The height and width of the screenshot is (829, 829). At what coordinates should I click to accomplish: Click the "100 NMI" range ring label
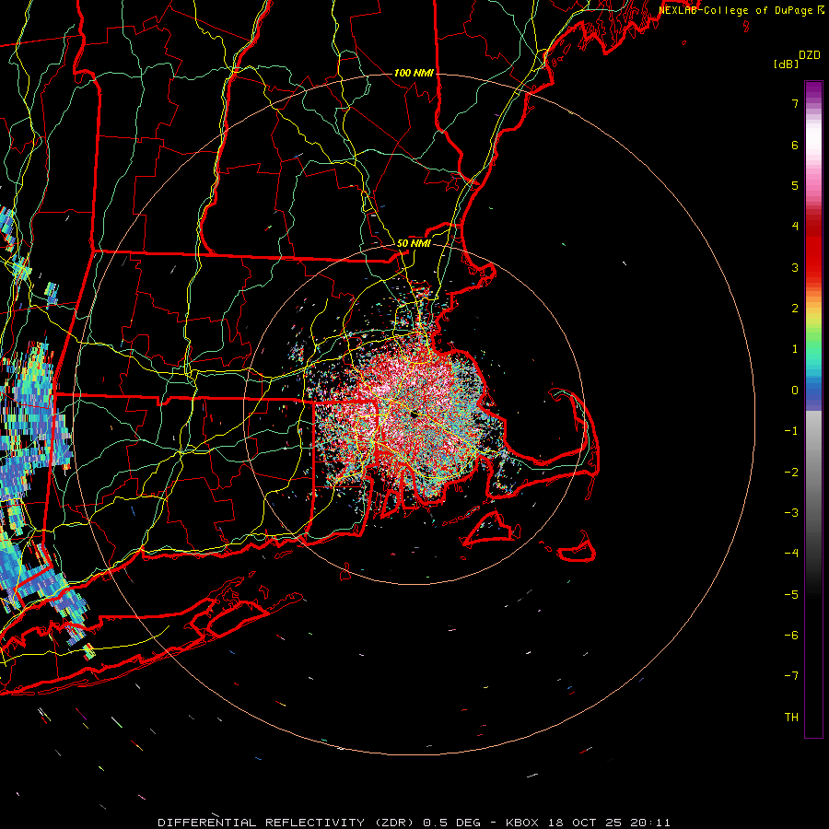pyautogui.click(x=414, y=73)
